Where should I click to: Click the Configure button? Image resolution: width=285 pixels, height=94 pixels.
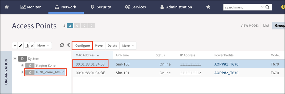(x=82, y=45)
